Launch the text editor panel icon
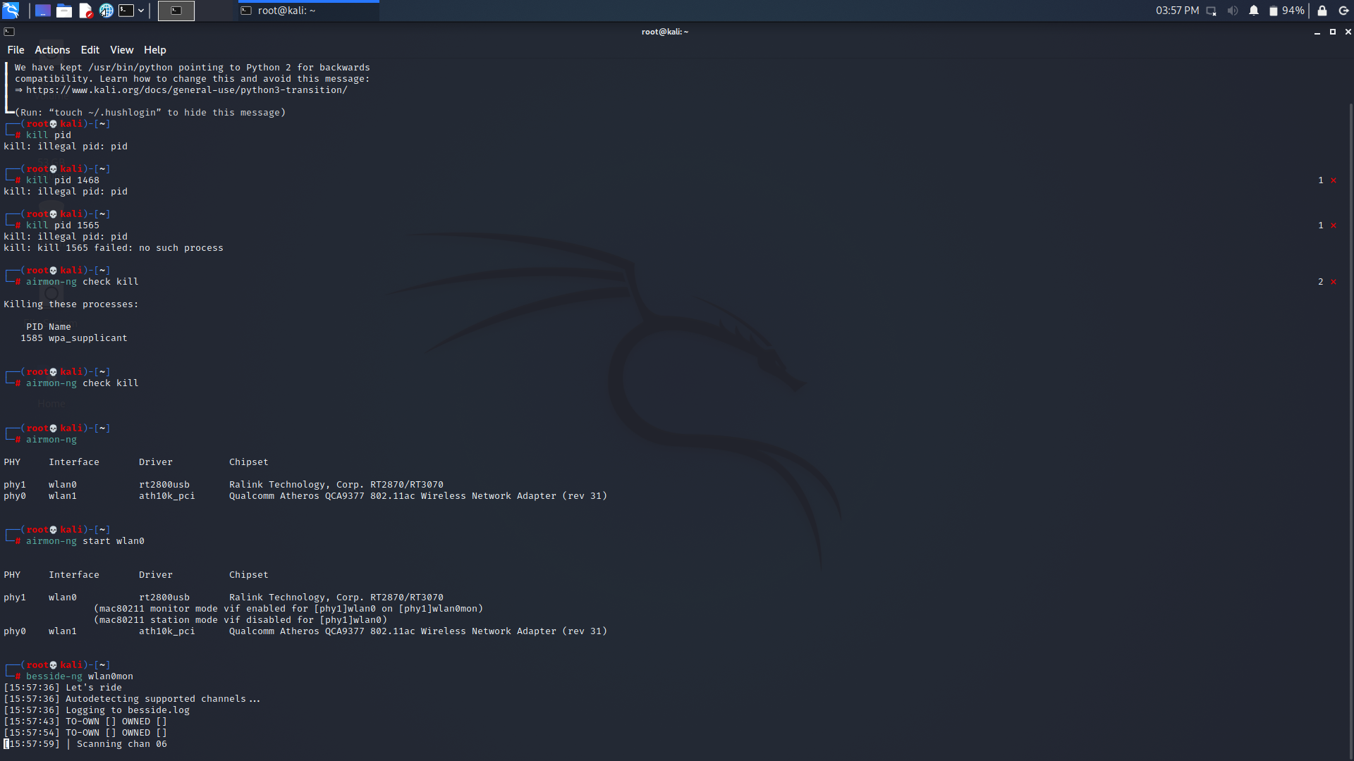The image size is (1354, 761). 85,11
